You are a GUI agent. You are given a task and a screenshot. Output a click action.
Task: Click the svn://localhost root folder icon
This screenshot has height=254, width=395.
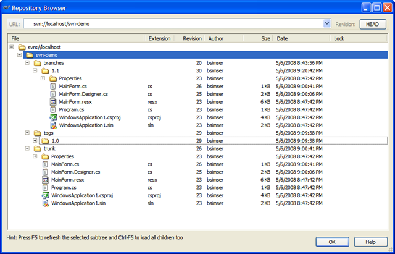22,47
